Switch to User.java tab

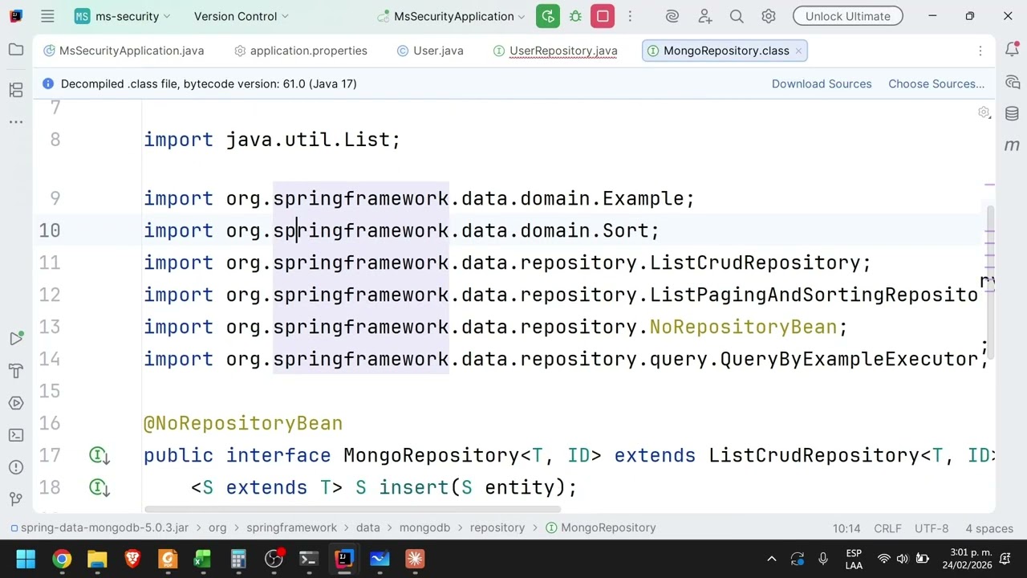click(430, 51)
